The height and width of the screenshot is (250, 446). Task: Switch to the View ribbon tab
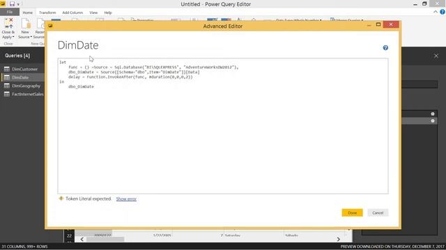93,12
